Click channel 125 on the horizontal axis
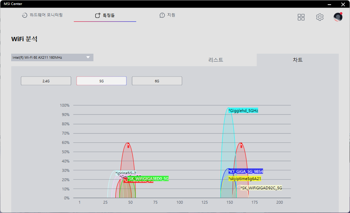Screen dimensions: 350x213 coord(205,202)
